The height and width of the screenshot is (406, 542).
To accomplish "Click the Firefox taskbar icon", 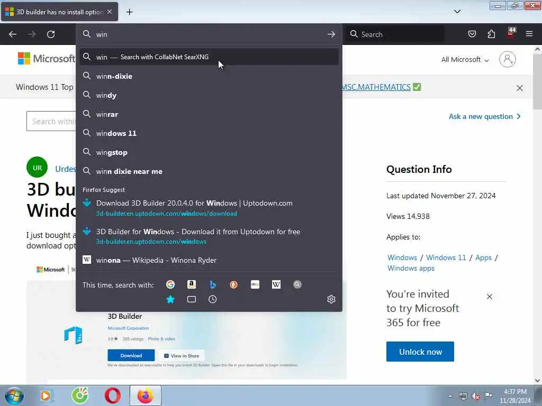I will [145, 395].
